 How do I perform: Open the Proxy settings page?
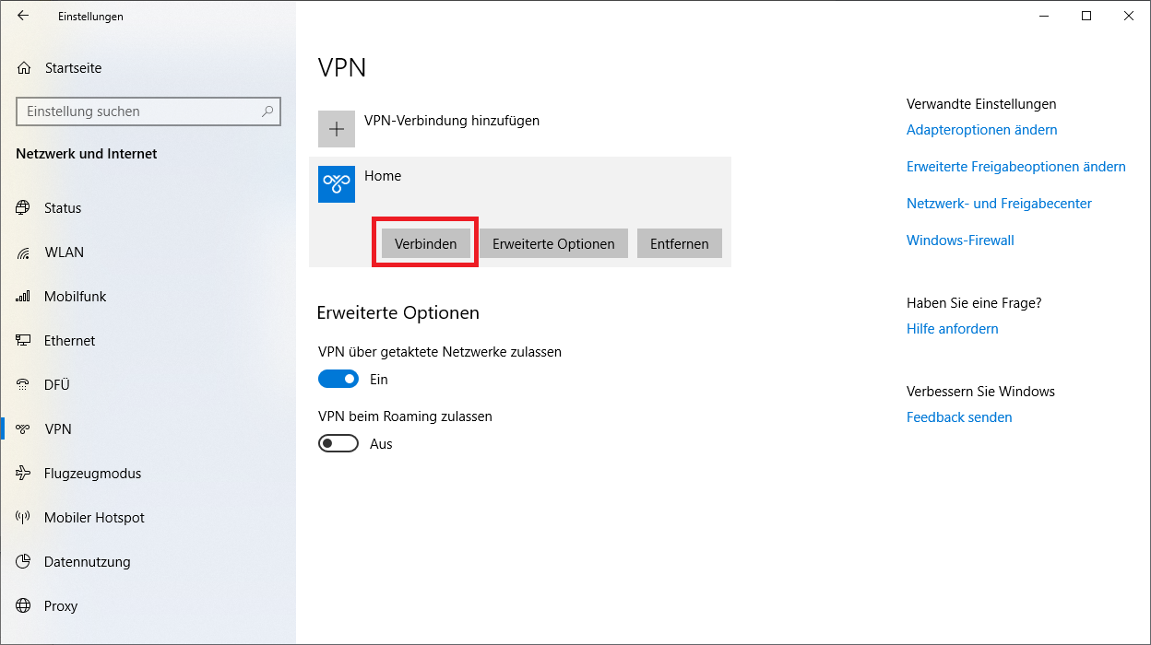point(61,606)
